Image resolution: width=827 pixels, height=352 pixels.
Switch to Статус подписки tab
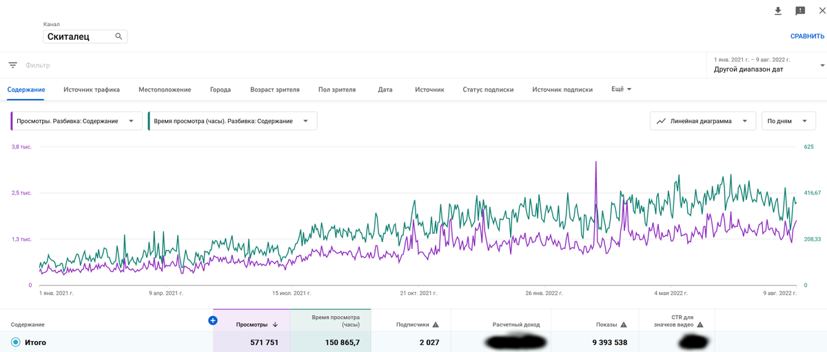(x=489, y=89)
